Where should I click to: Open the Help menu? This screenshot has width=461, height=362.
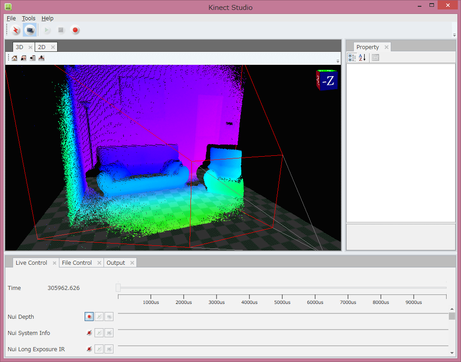pyautogui.click(x=47, y=18)
